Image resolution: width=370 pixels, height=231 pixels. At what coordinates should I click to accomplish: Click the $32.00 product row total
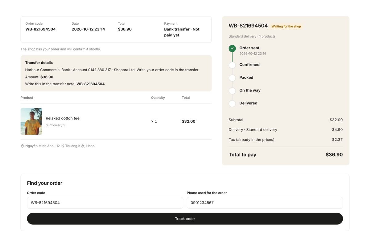coord(188,121)
